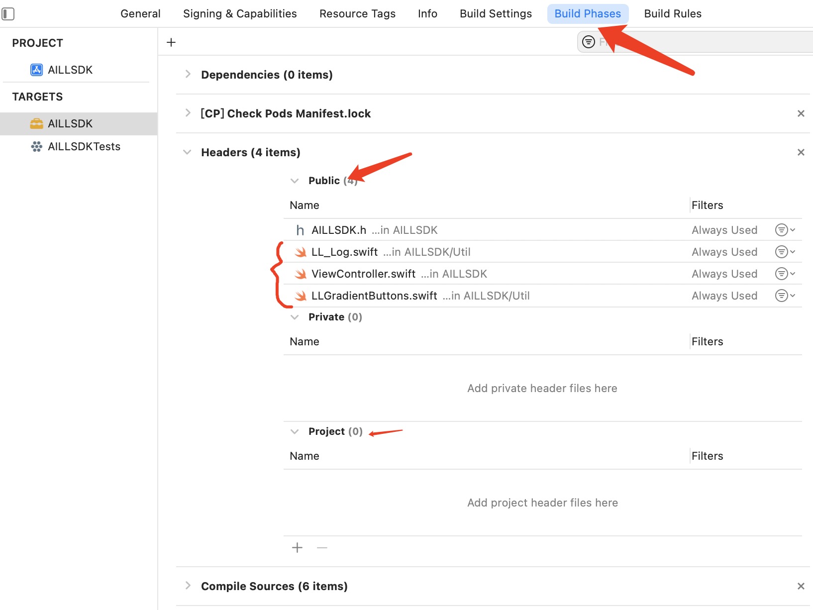Viewport: 813px width, 610px height.
Task: Click the add build phase plus button
Action: coord(171,42)
